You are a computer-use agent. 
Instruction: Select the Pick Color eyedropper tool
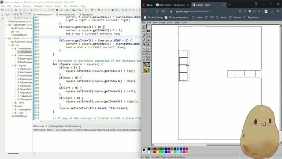[144, 36]
